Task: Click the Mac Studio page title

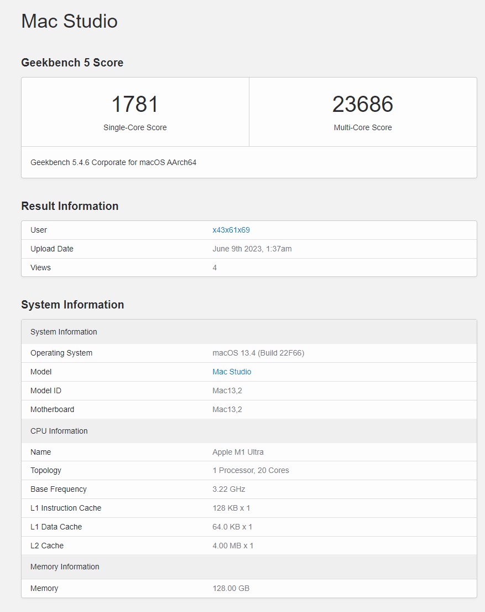Action: pos(69,21)
